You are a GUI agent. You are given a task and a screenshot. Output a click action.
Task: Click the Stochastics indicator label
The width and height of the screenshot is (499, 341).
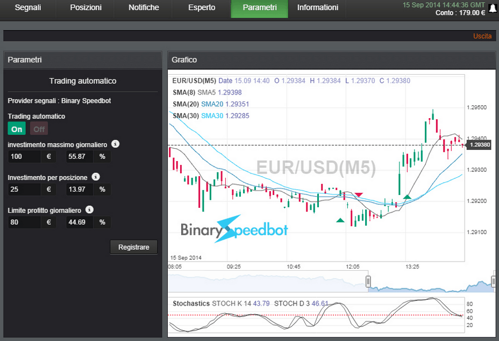click(191, 303)
